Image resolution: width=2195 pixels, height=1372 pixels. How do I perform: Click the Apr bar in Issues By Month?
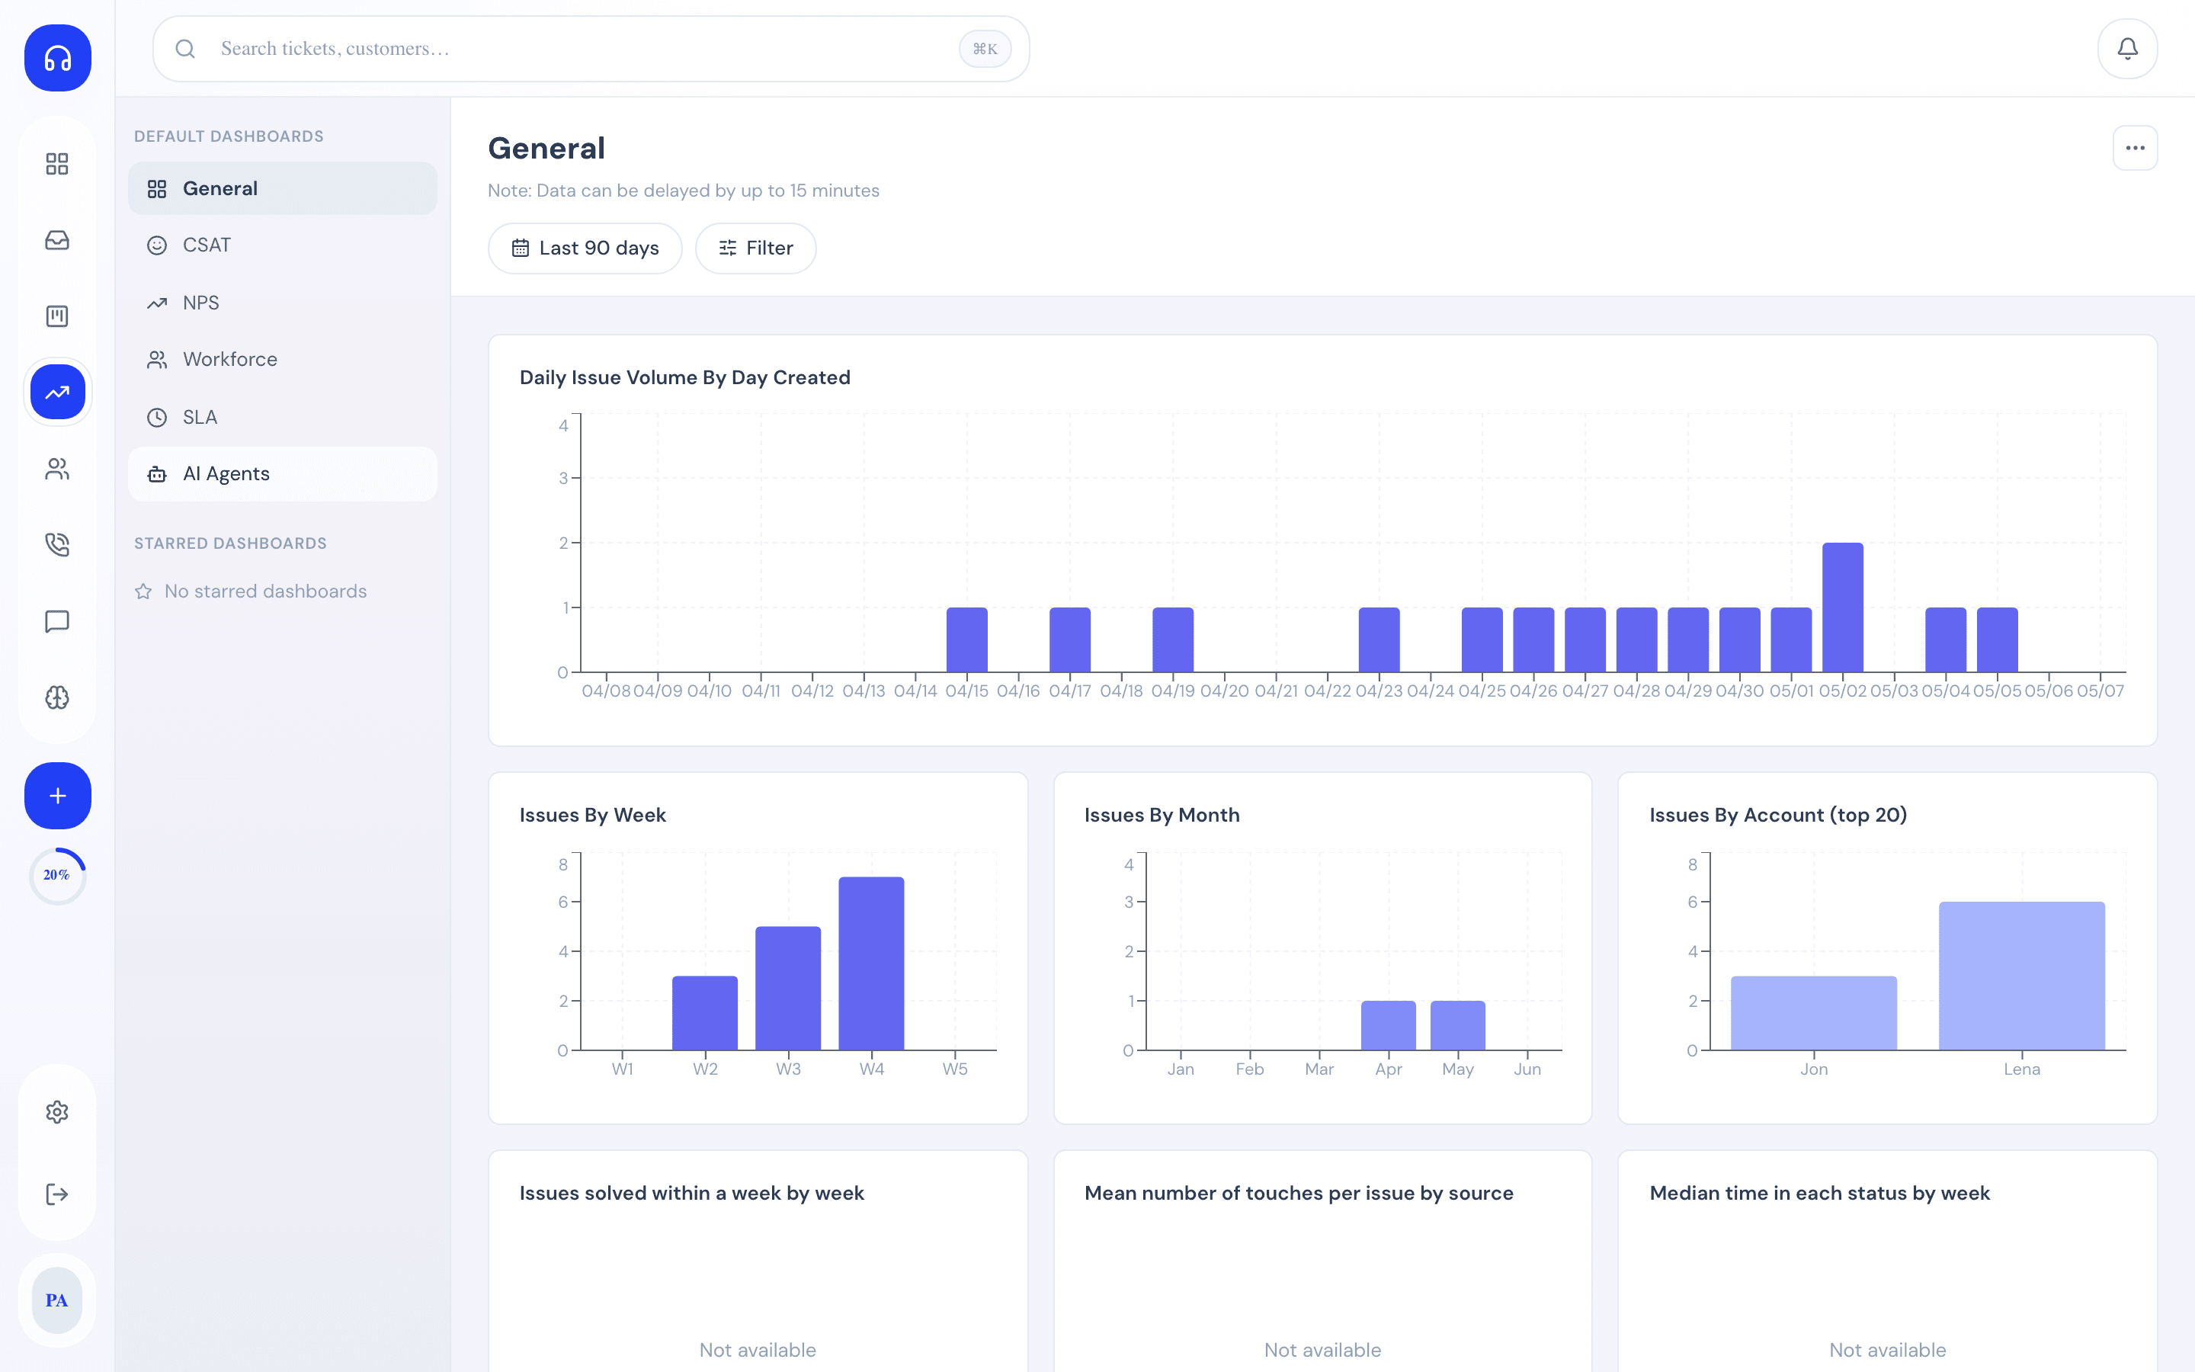(x=1389, y=1025)
